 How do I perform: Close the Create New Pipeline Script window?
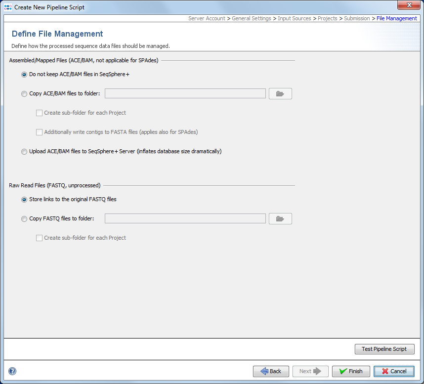[x=409, y=5]
